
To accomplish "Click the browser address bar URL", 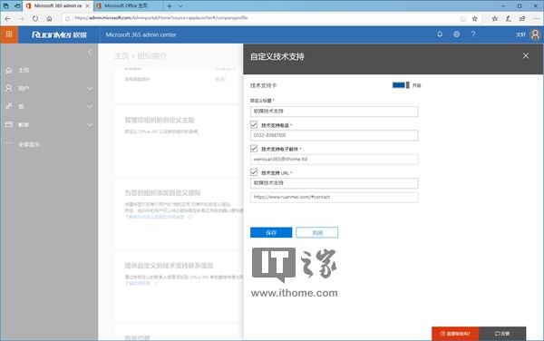I will [161, 18].
